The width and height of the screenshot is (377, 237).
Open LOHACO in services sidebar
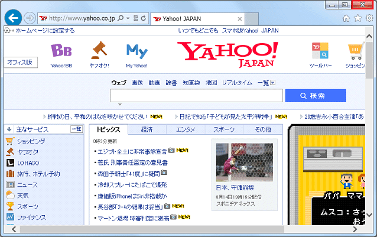click(x=28, y=163)
